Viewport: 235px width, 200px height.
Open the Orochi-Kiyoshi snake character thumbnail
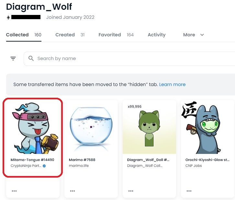tap(207, 127)
